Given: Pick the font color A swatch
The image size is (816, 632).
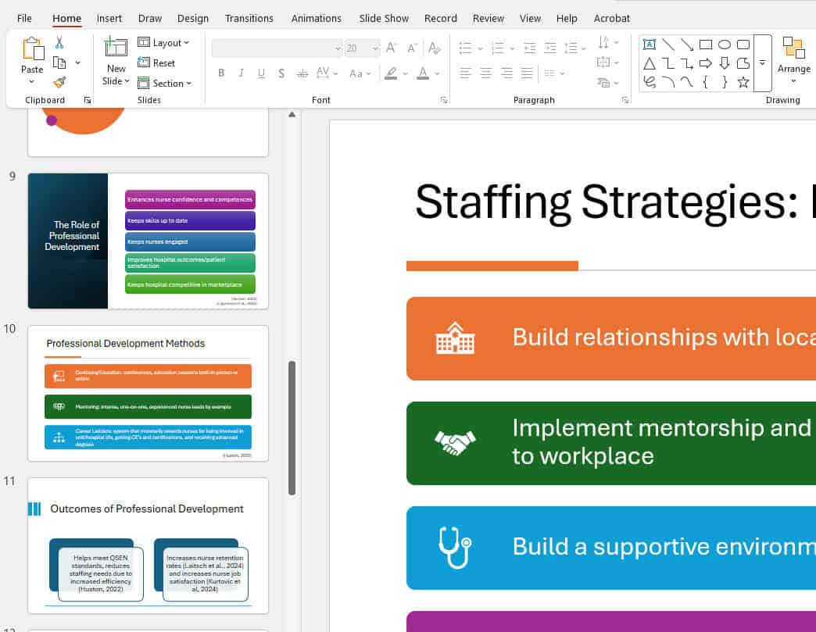Looking at the screenshot, I should tap(423, 73).
